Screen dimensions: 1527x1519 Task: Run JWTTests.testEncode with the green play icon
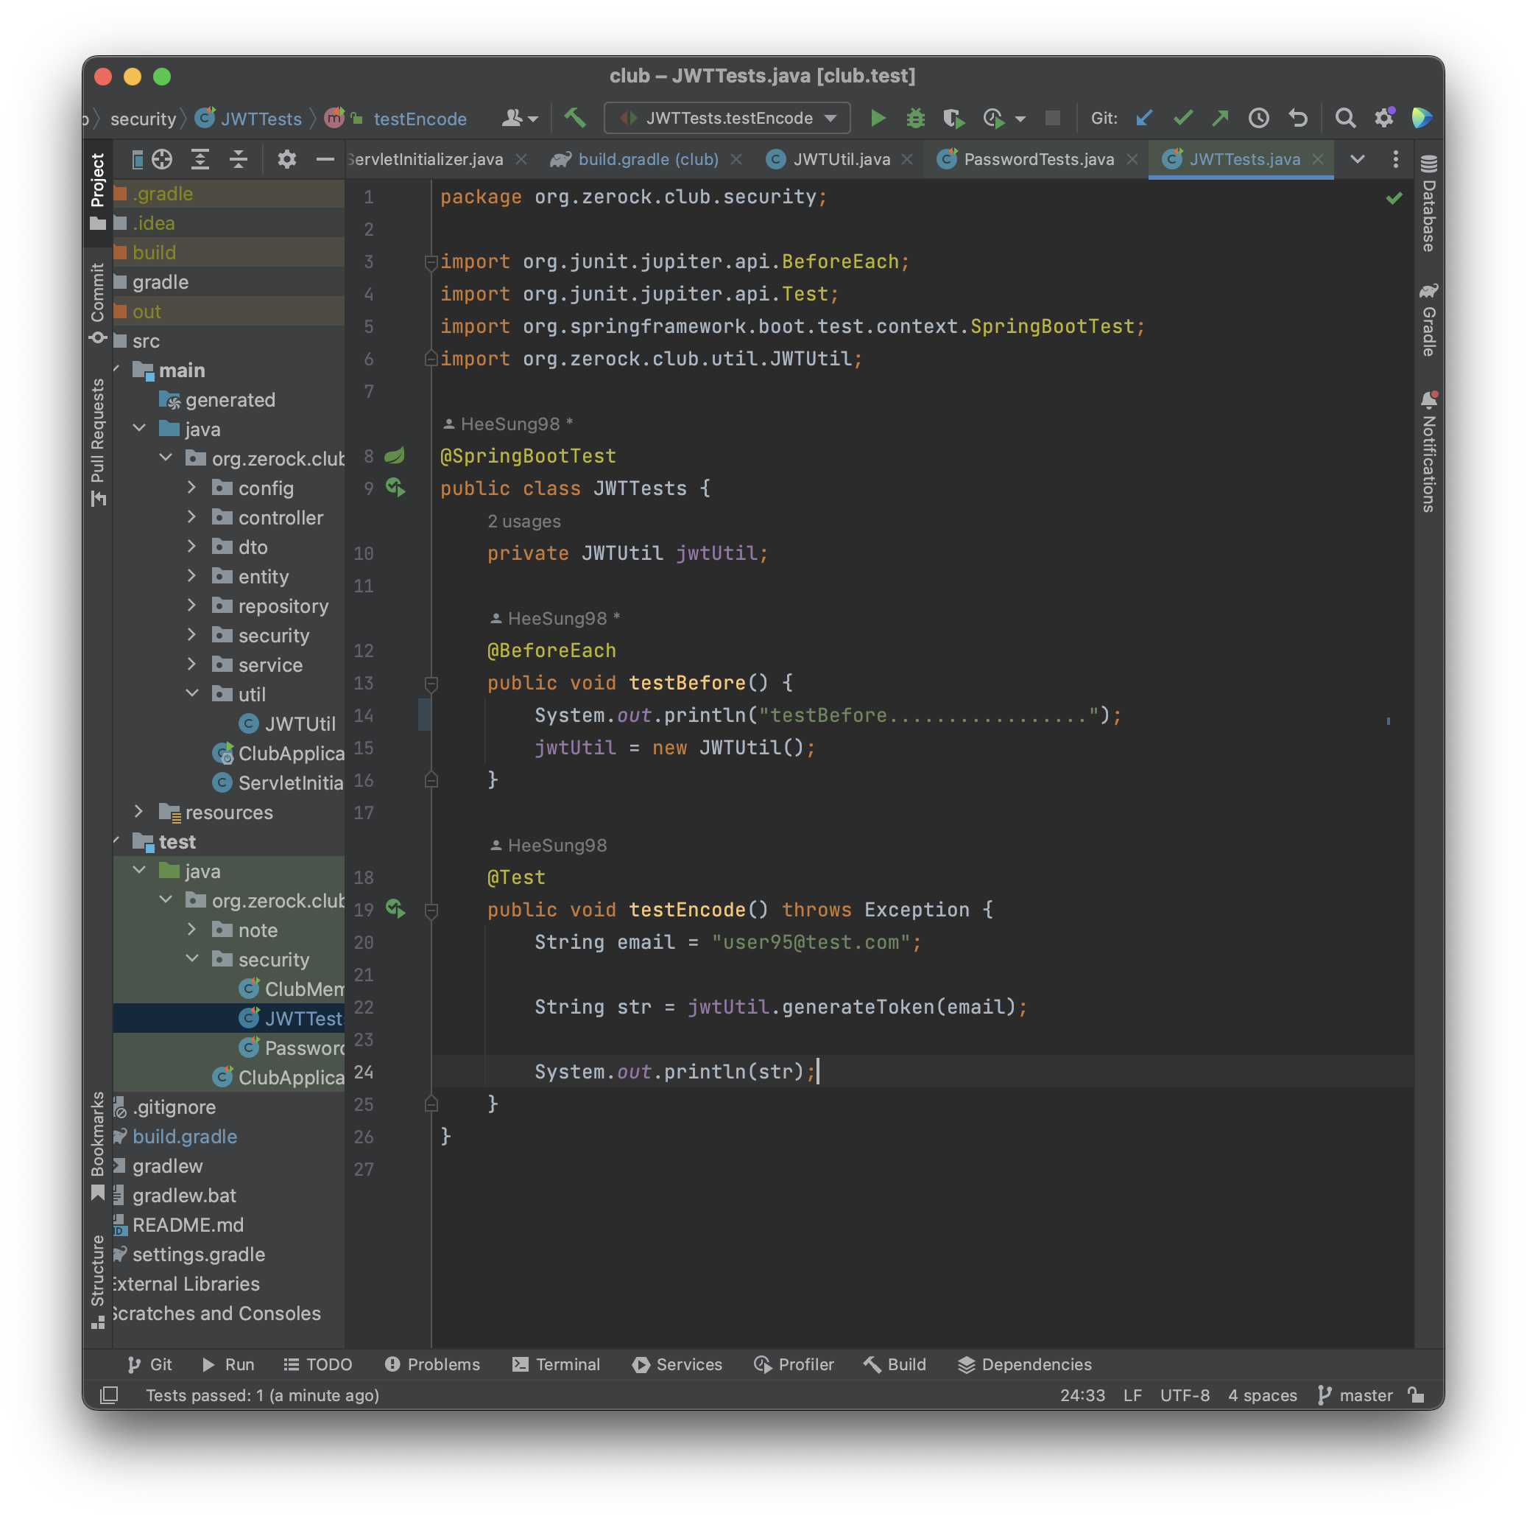(x=878, y=119)
